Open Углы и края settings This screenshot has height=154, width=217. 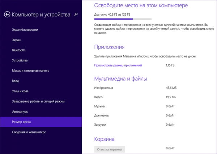[x=21, y=91]
